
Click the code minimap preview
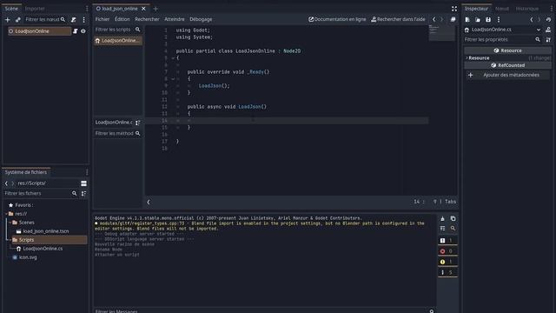pyautogui.click(x=441, y=33)
